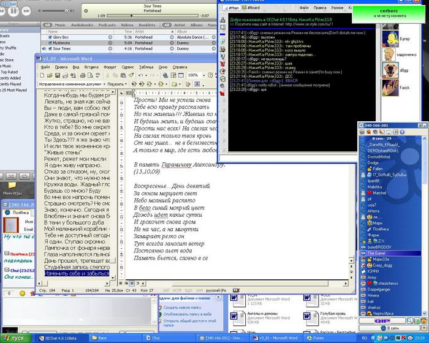The height and width of the screenshot is (343, 429).
Task: Click the accept change icon in Word
Action: [x=149, y=84]
